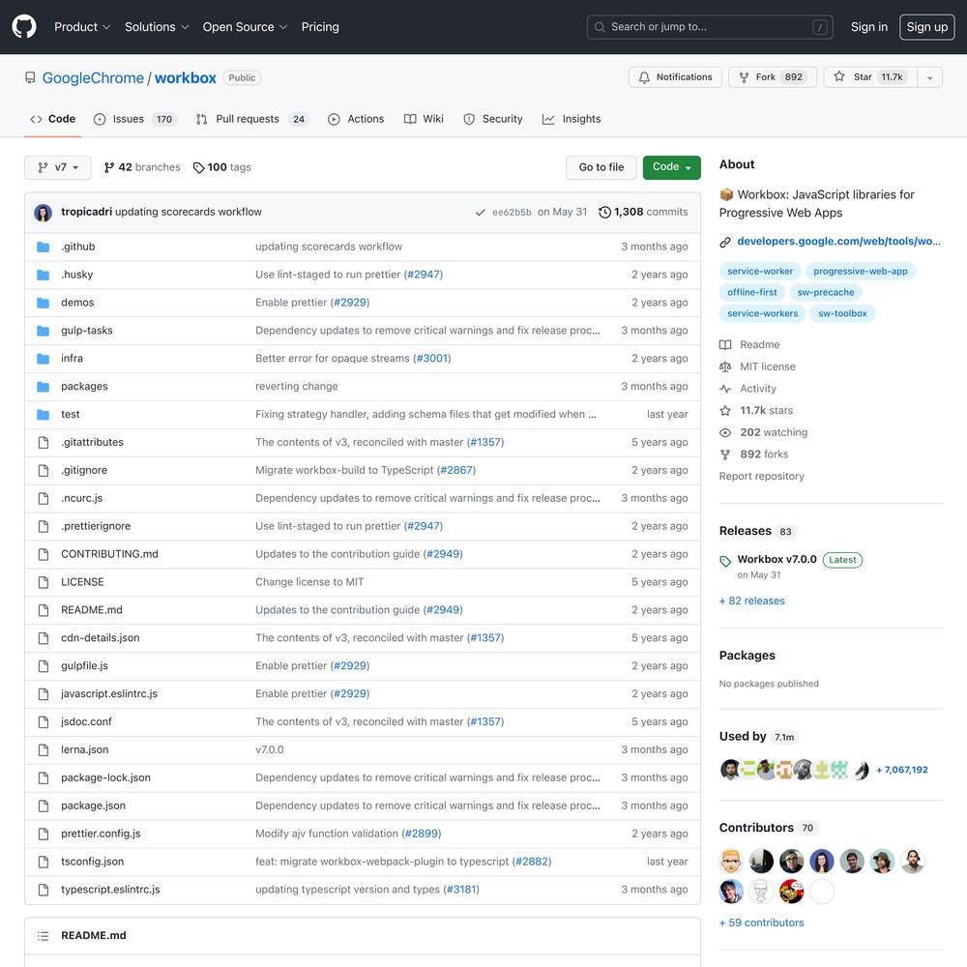Click the Notifications button
The width and height of the screenshot is (967, 967).
click(x=675, y=77)
